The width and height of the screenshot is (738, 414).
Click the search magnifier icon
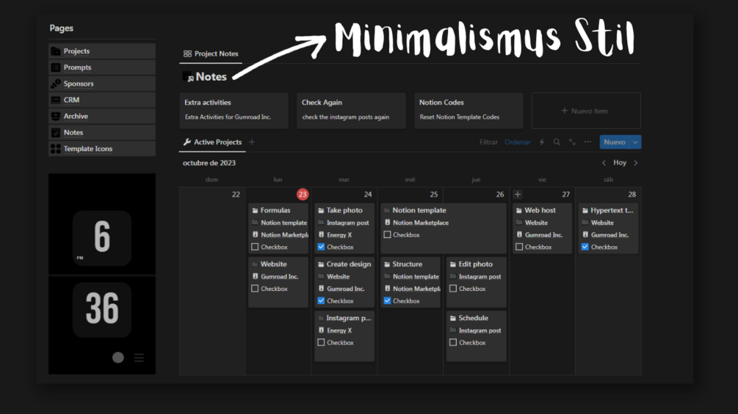pos(557,142)
